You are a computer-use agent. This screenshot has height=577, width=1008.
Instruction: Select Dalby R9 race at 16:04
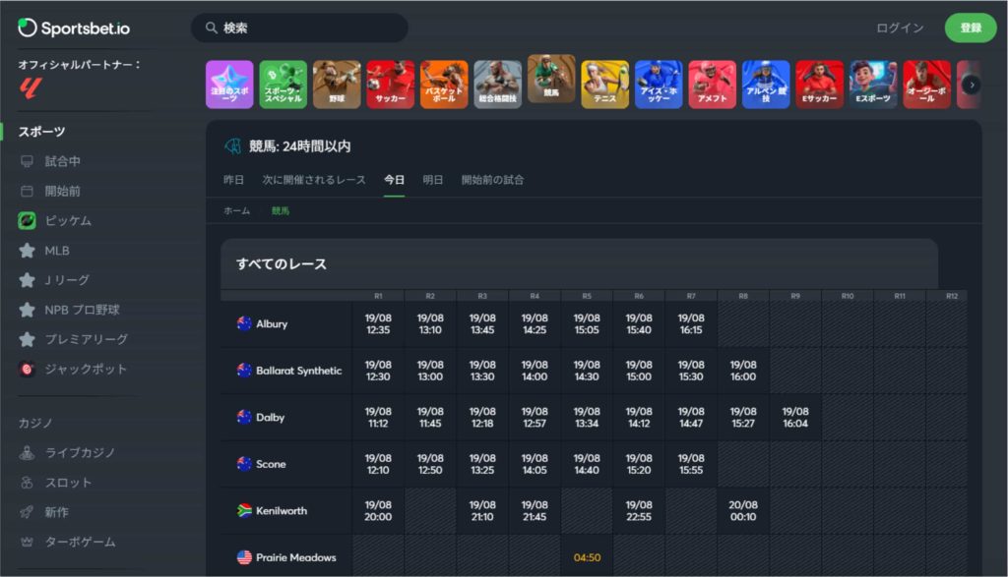coord(795,417)
